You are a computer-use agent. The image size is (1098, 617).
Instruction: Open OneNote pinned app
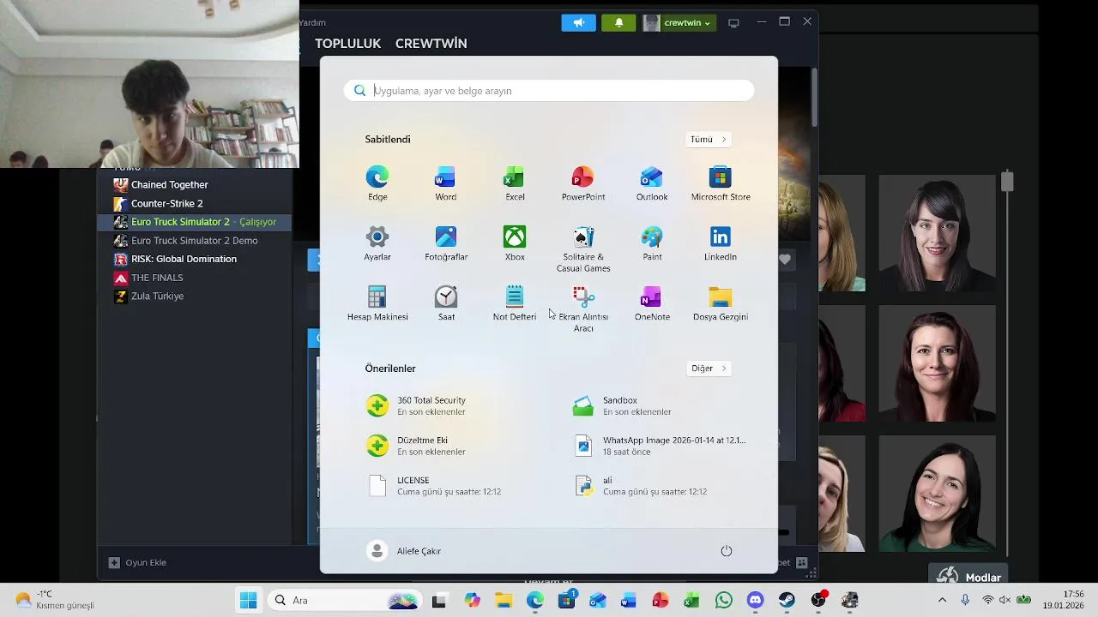(x=652, y=304)
